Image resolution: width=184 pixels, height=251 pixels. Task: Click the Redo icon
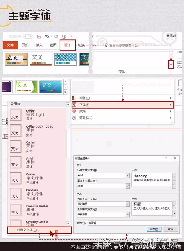pos(56,36)
